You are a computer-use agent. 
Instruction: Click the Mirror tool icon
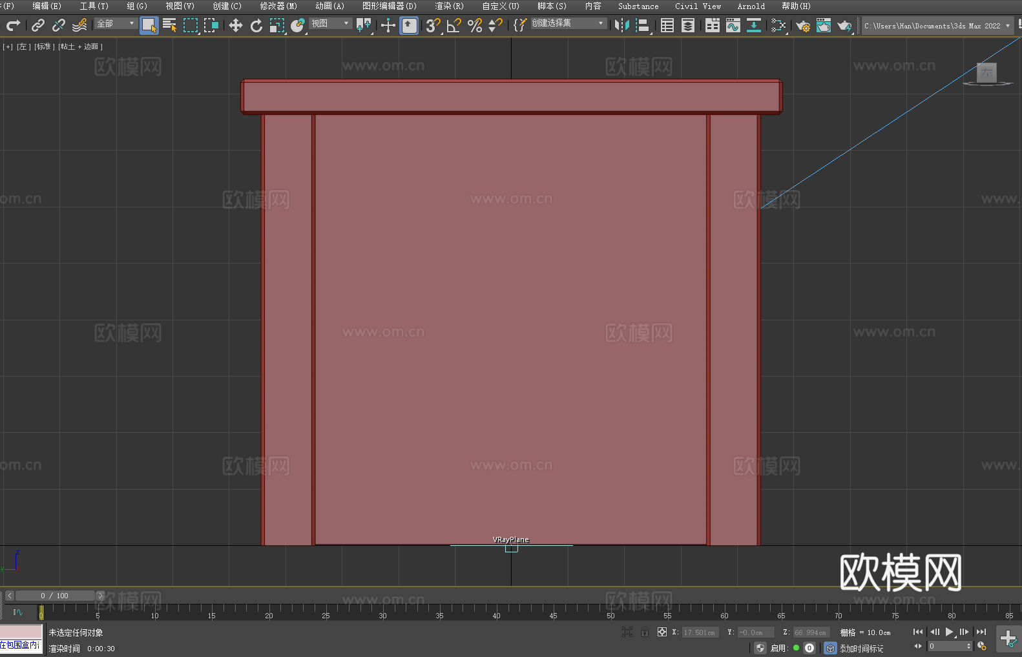tap(622, 25)
